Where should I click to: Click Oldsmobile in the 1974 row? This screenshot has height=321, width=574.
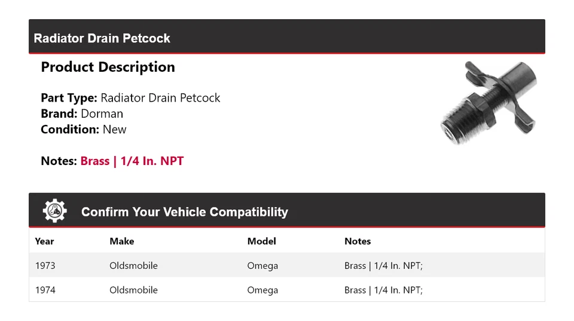coord(133,290)
